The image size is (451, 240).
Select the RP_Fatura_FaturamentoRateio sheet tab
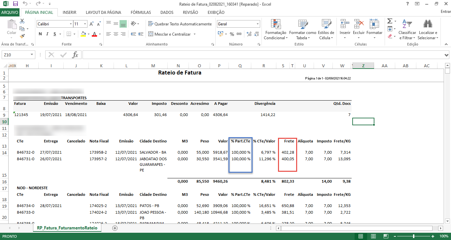coord(67,228)
